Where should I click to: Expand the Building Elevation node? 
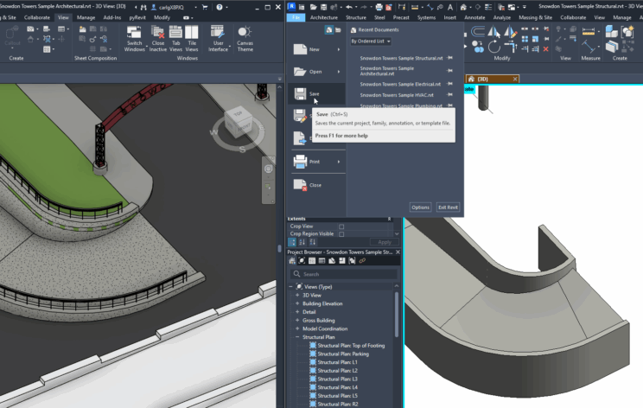[x=297, y=303]
